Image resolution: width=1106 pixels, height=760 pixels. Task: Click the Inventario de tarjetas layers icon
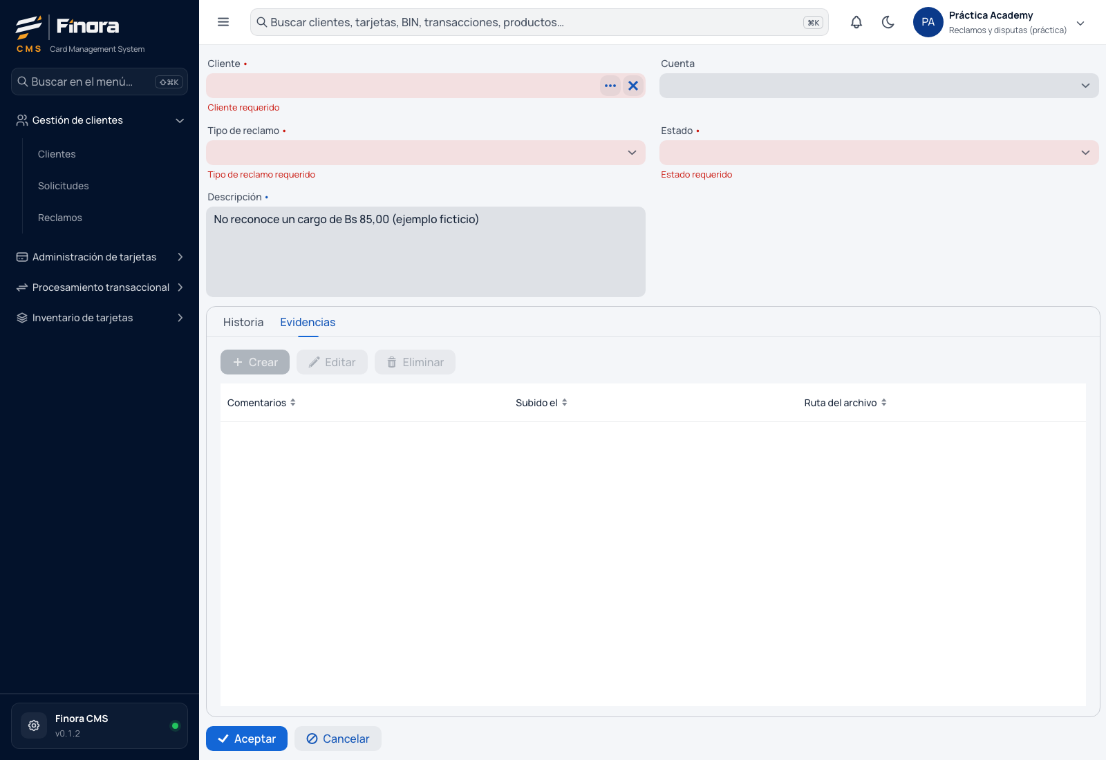pyautogui.click(x=22, y=318)
